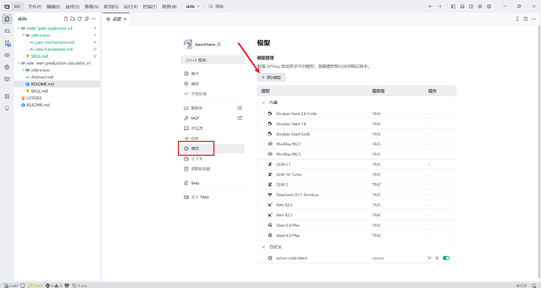Select the Kimi-K2.6 model row
This screenshot has width=541, height=288.
point(357,204)
